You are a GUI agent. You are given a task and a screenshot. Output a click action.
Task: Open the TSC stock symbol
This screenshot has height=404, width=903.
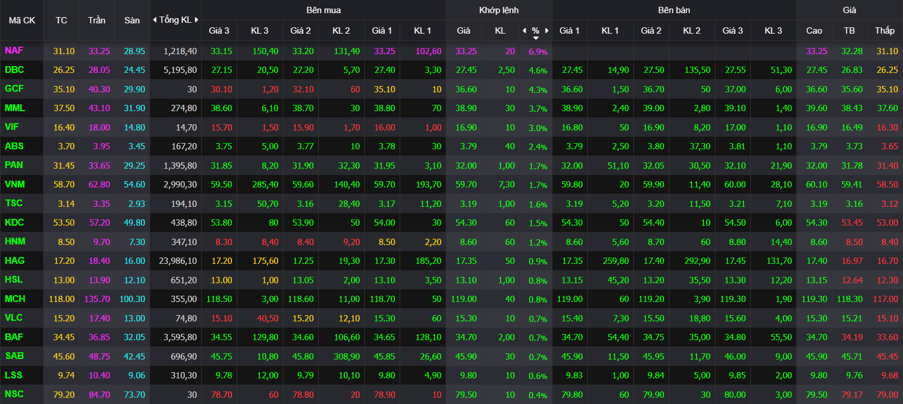(14, 203)
